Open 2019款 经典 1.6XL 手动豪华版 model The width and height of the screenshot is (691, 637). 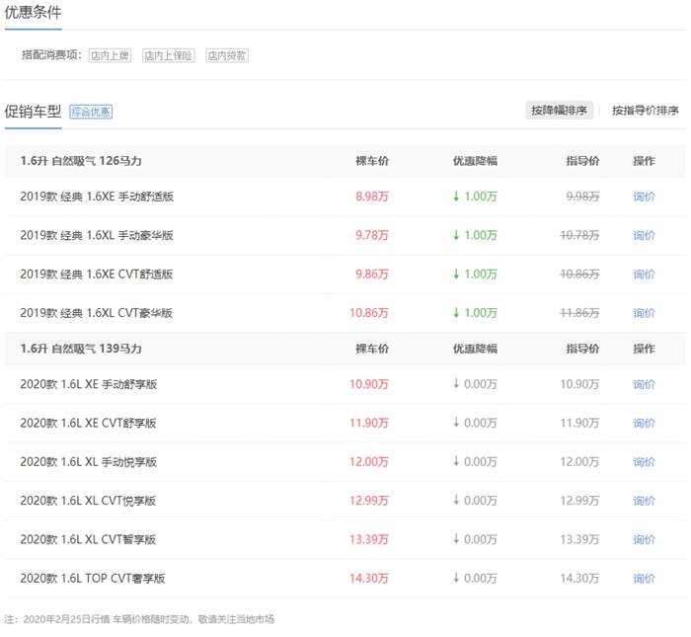click(x=97, y=235)
